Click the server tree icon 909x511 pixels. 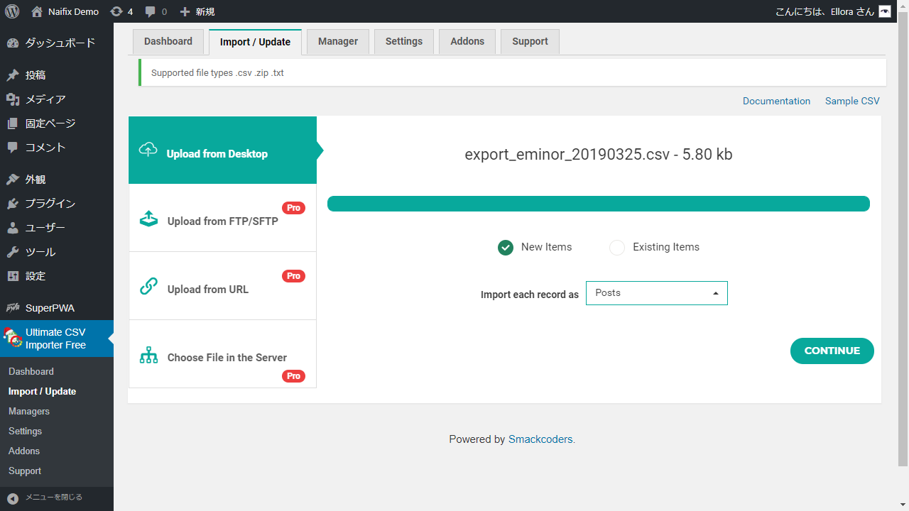(148, 355)
